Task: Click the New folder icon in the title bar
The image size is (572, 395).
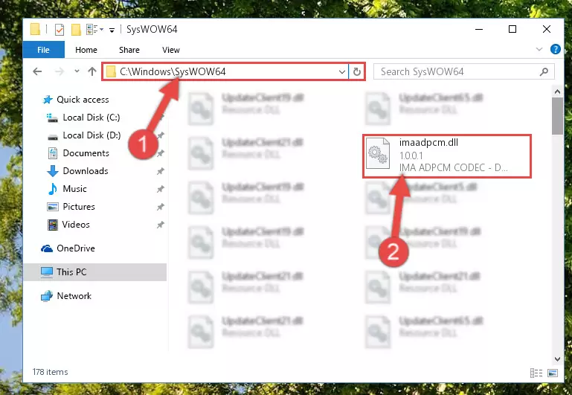Action: 76,29
